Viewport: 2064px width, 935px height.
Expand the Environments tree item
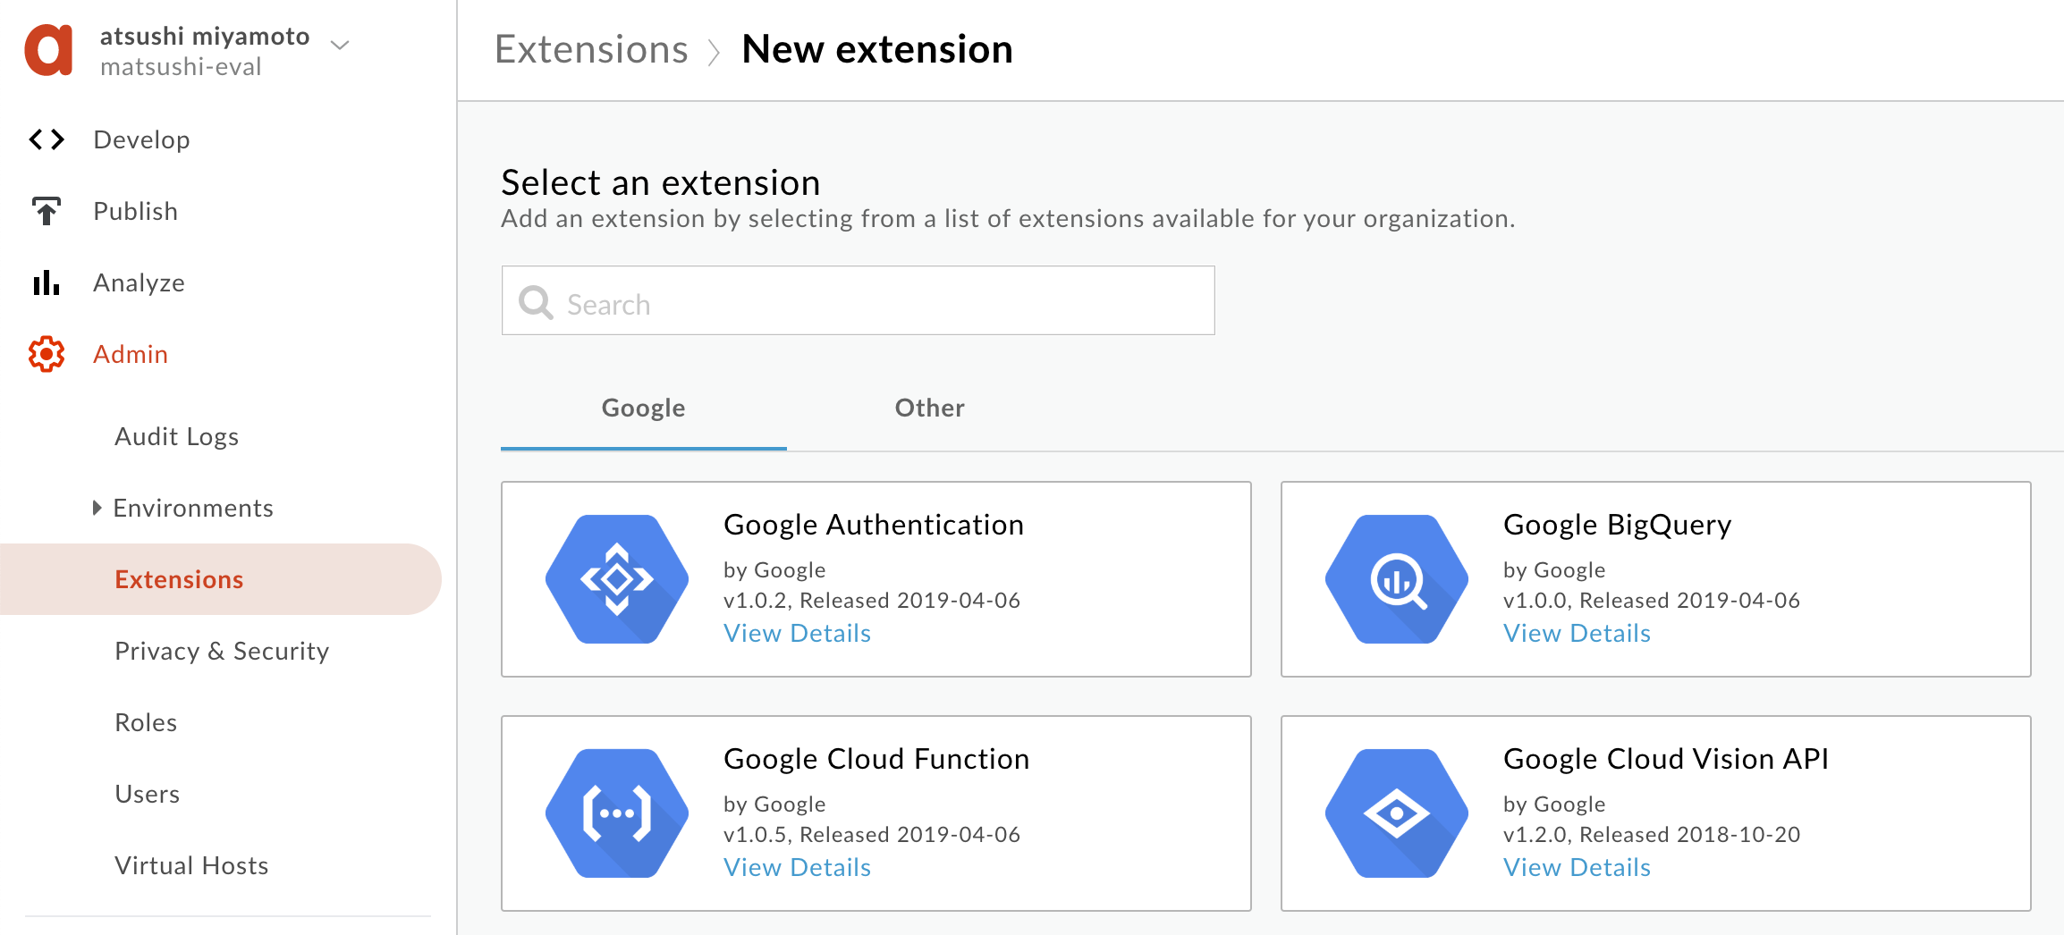pyautogui.click(x=97, y=508)
